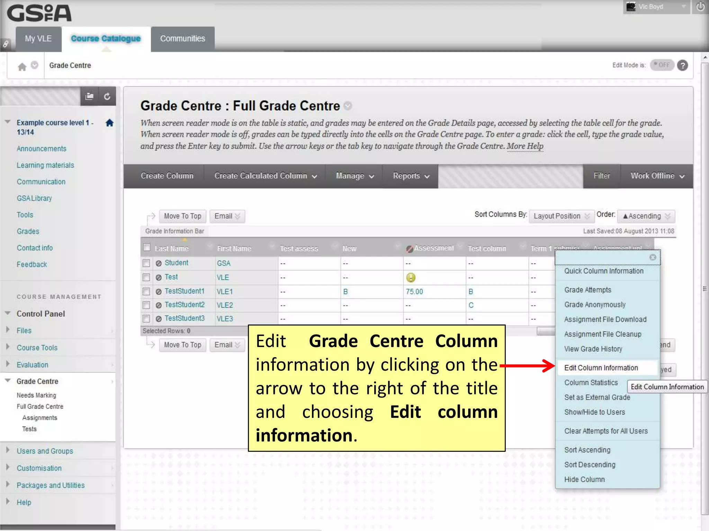
Task: Collapse Example course level 1 menu
Action: 7,122
